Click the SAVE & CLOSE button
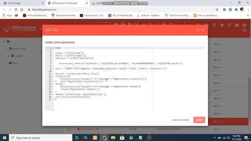The image size is (251, 141). pos(180,120)
